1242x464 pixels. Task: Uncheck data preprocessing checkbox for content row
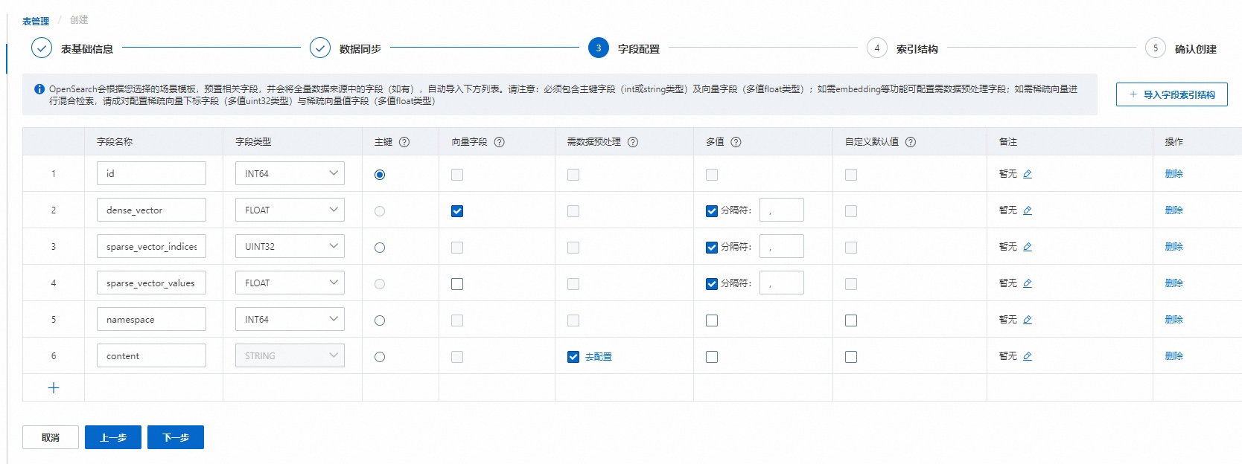573,357
